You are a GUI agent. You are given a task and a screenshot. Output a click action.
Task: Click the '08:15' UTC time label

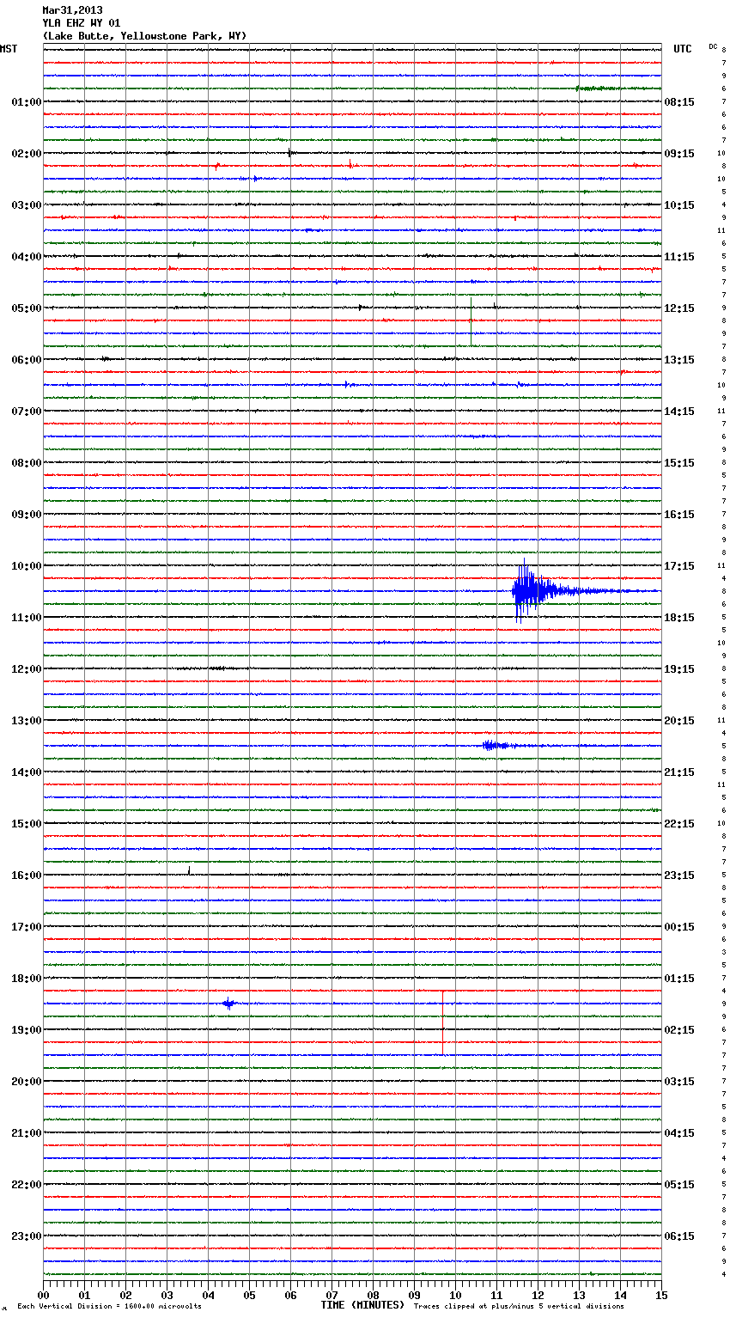tap(679, 102)
